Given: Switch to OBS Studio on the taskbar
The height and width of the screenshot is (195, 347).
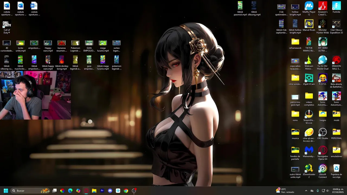Looking at the screenshot, I should click(134, 191).
